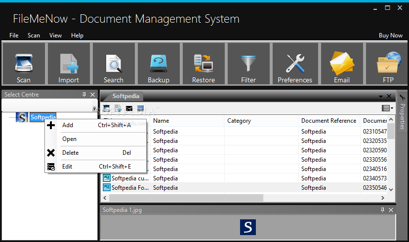Image resolution: width=409 pixels, height=242 pixels.
Task: Pin the Select Centre panel
Action: (x=84, y=95)
